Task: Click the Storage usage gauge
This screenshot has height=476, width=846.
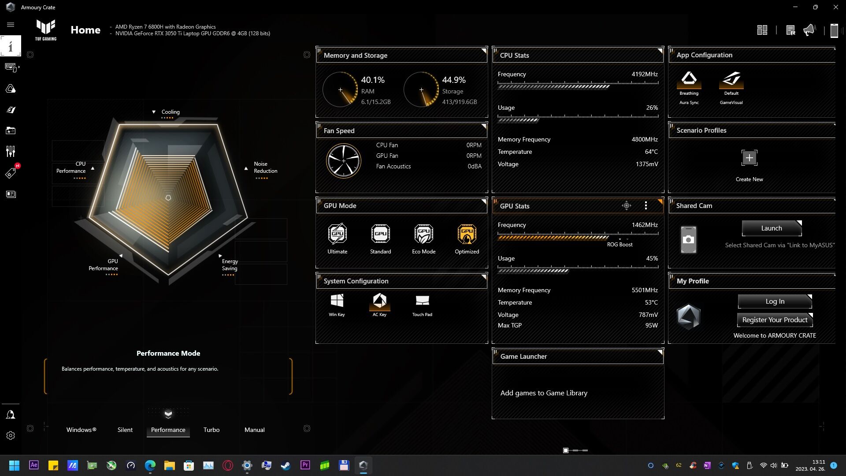Action: (421, 89)
